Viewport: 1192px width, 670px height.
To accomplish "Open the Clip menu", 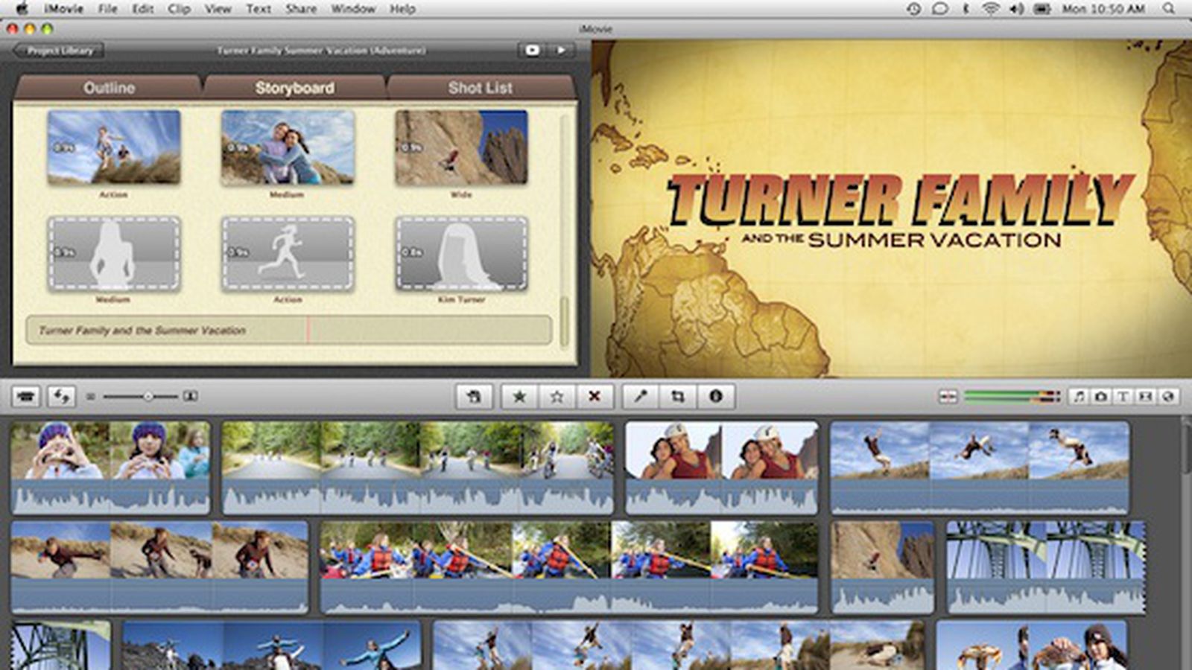I will (179, 9).
